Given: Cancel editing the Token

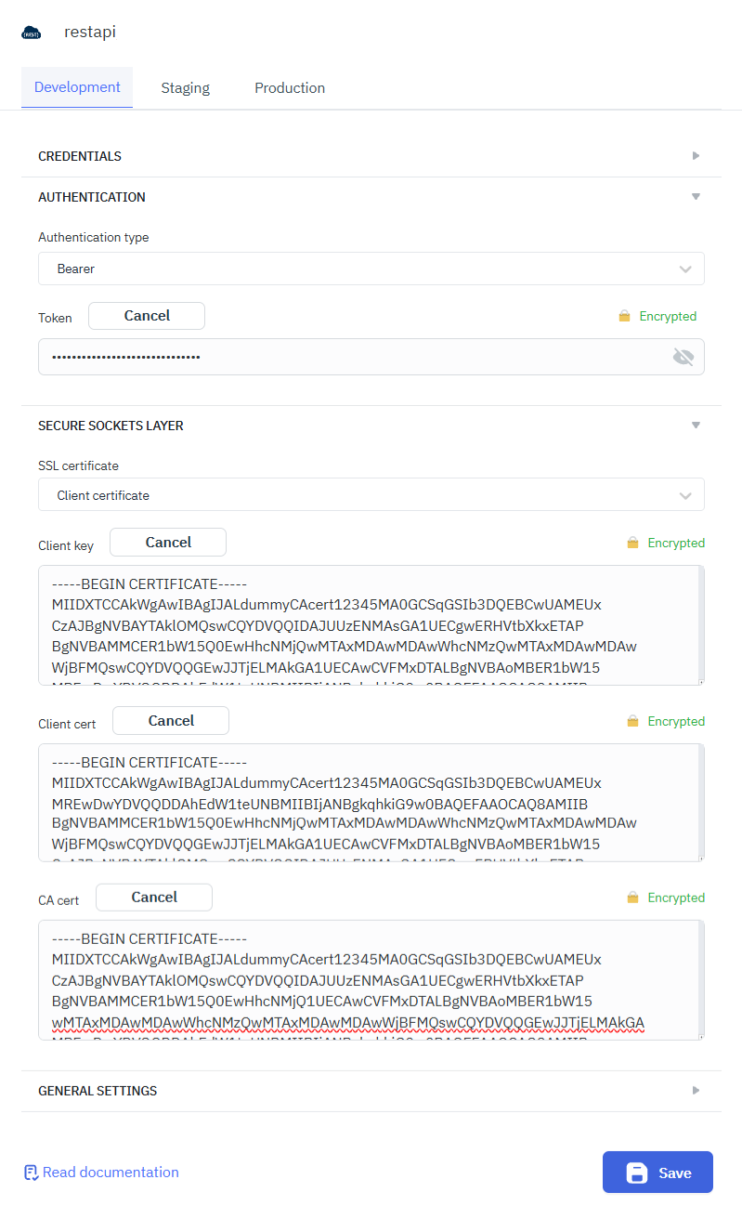Looking at the screenshot, I should tap(147, 316).
